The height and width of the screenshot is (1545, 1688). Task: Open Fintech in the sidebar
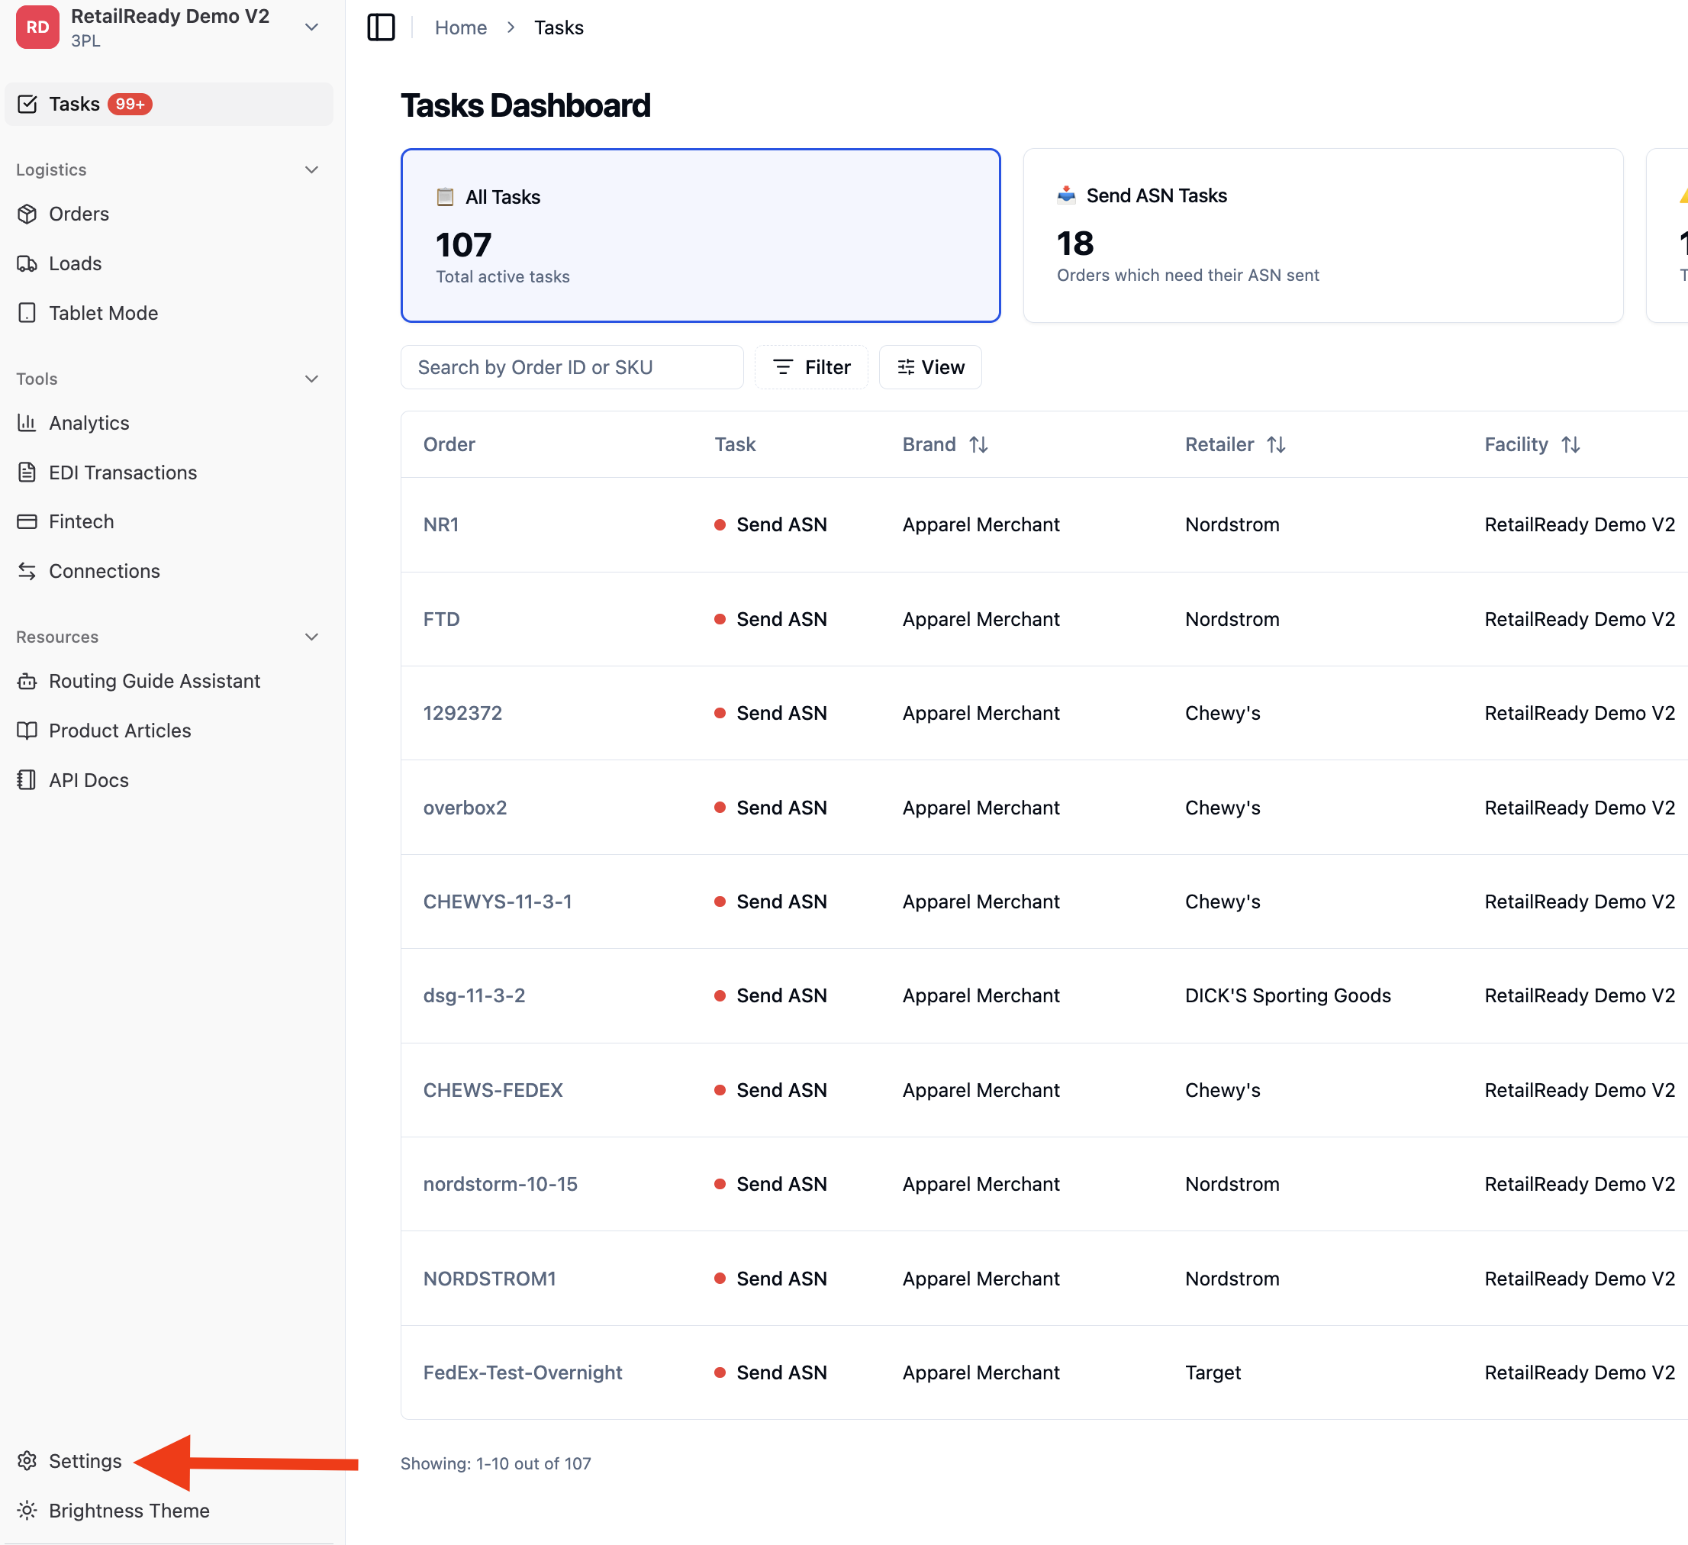pyautogui.click(x=81, y=521)
